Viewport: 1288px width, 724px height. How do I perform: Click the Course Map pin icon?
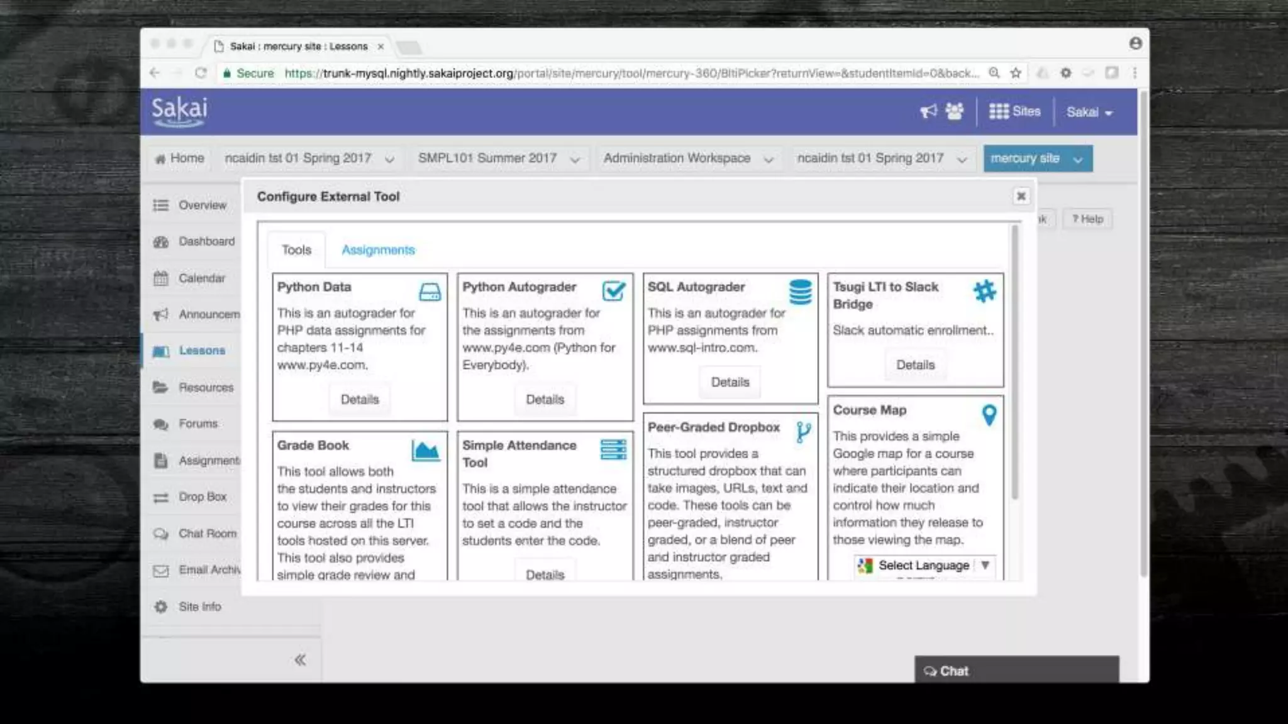[989, 415]
